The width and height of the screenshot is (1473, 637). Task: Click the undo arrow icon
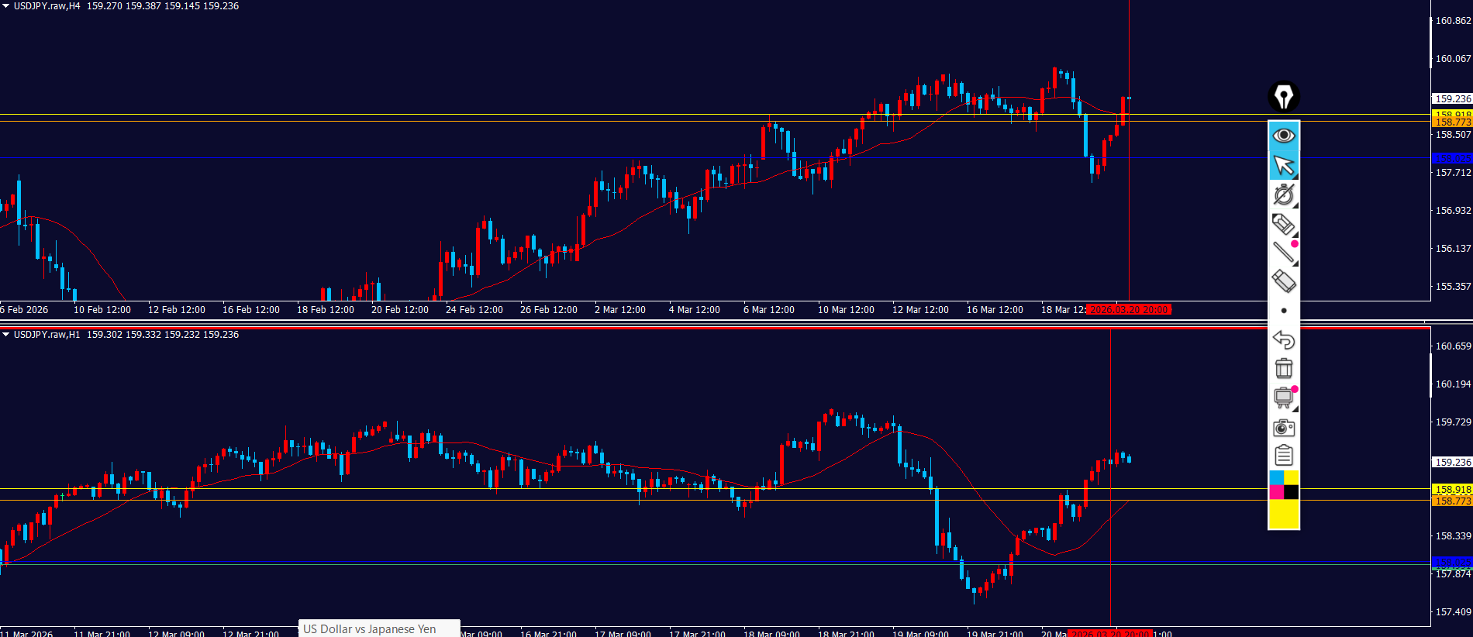click(x=1284, y=339)
